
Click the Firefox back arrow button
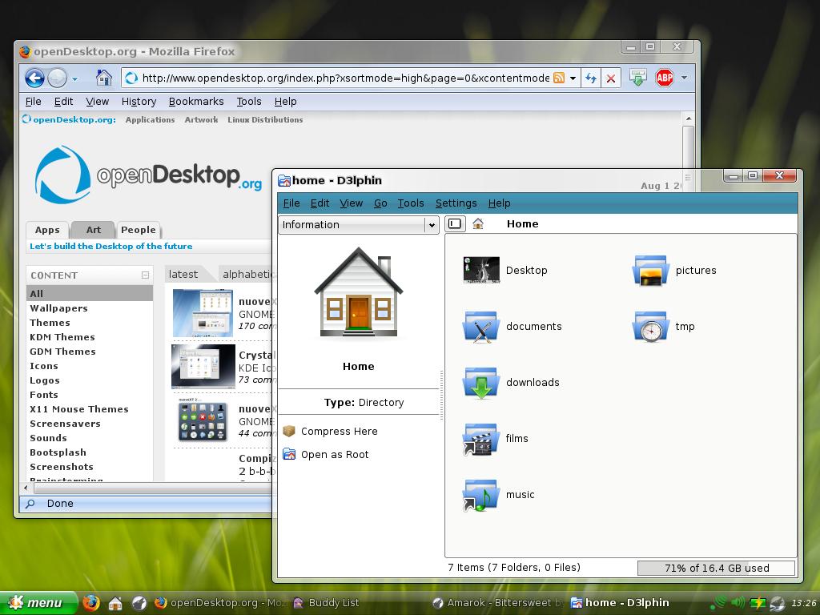click(x=34, y=78)
